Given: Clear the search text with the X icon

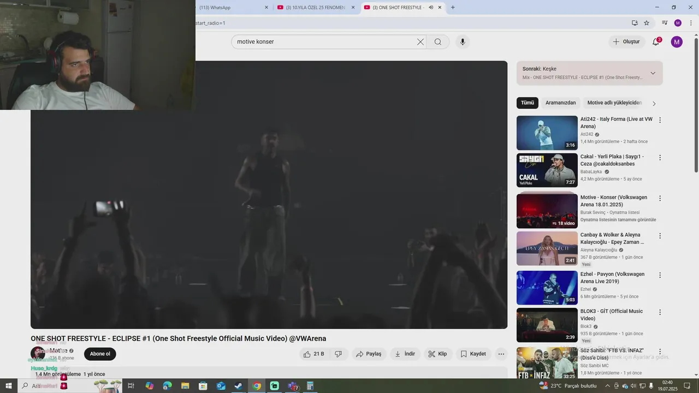Looking at the screenshot, I should click(420, 42).
